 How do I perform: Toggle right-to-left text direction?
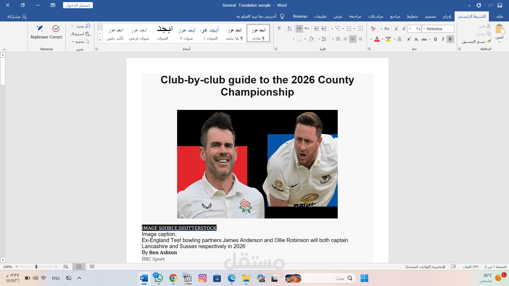[x=307, y=29]
